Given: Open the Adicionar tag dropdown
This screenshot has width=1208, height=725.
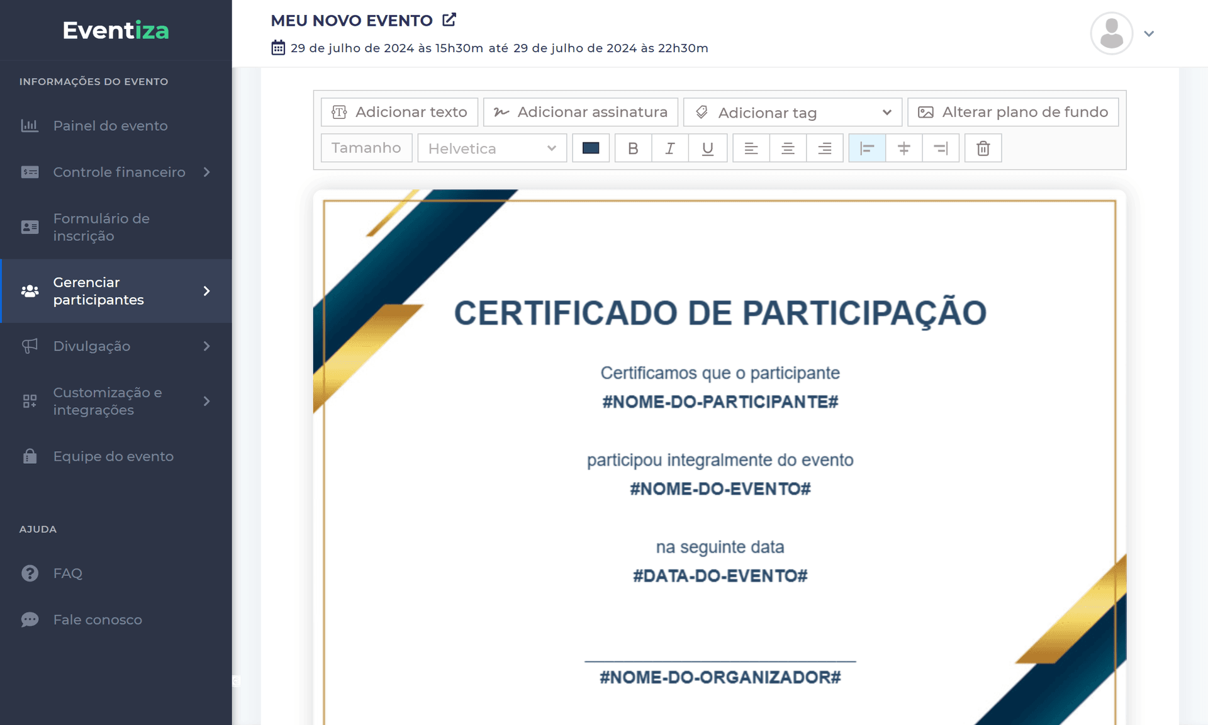Looking at the screenshot, I should (792, 113).
